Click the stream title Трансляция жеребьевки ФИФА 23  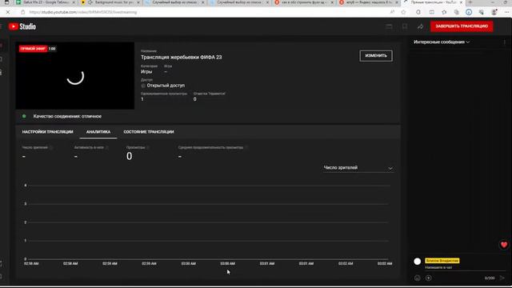(182, 57)
